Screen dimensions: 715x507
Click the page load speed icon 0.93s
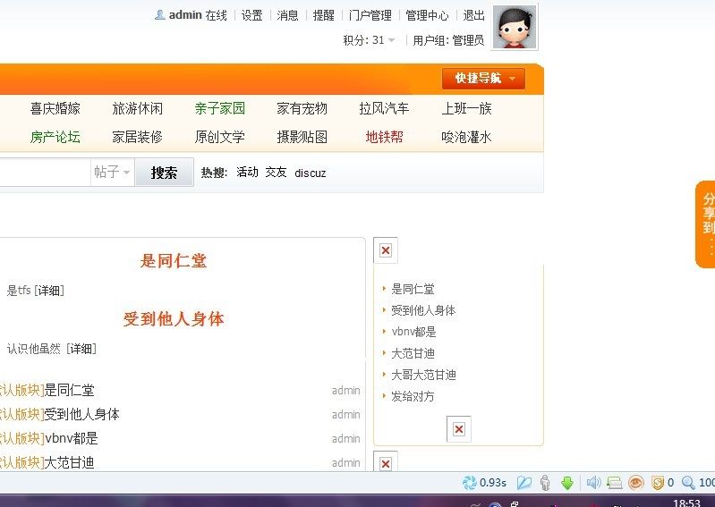pyautogui.click(x=469, y=482)
